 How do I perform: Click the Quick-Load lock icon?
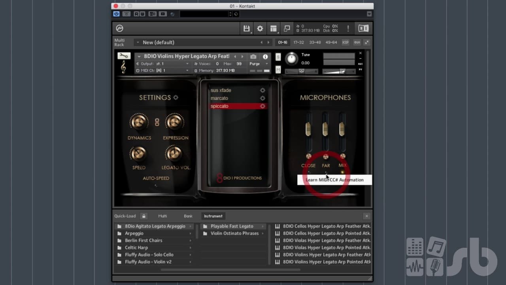(x=144, y=216)
